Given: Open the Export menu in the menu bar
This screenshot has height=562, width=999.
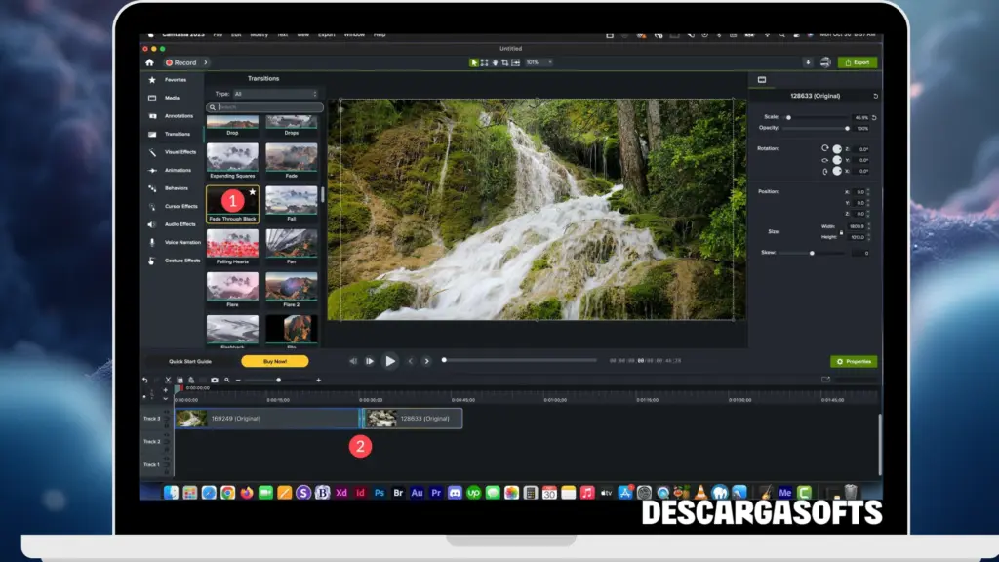Looking at the screenshot, I should 327,34.
